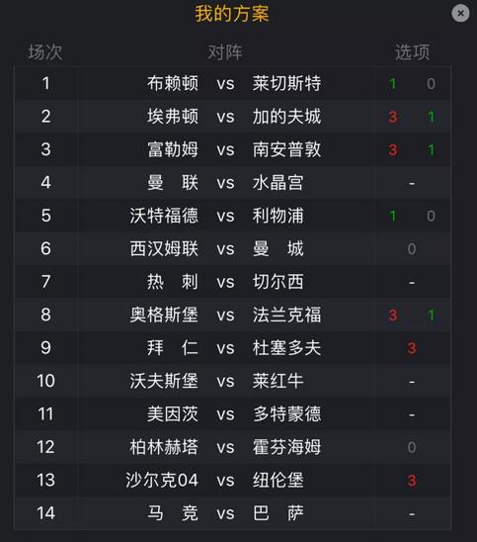Click option 3 for 拜仁 vs 杜塞多夫
This screenshot has width=477, height=542.
412,348
